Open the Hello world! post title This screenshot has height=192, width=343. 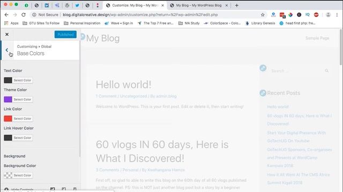pyautogui.click(x=124, y=85)
